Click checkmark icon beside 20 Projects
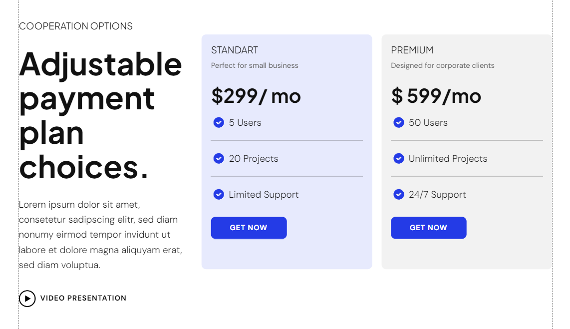The image size is (570, 329). tap(219, 158)
